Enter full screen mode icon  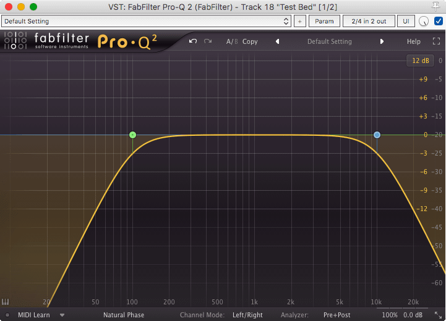point(435,41)
